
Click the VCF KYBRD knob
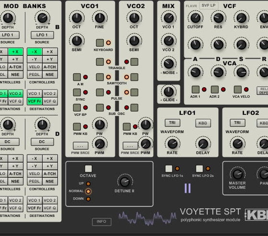(241, 18)
